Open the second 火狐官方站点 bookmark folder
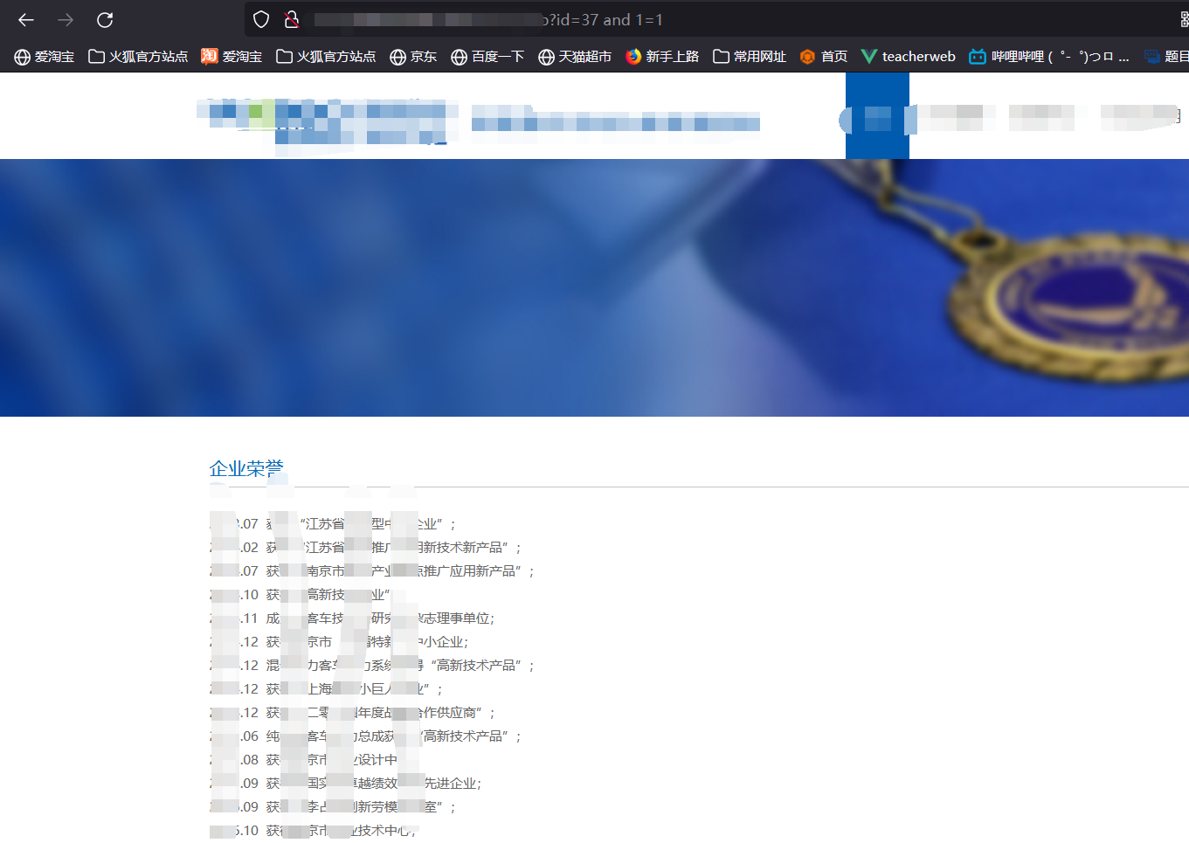The image size is (1189, 843). coord(326,57)
